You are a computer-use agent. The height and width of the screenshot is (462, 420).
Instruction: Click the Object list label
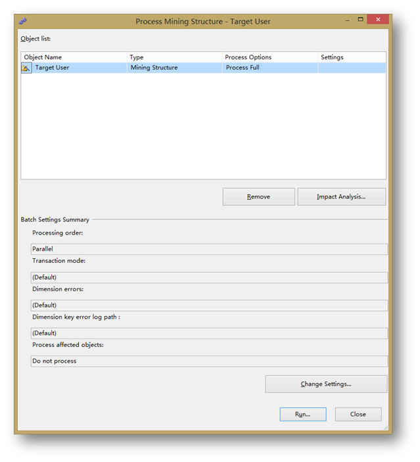35,39
